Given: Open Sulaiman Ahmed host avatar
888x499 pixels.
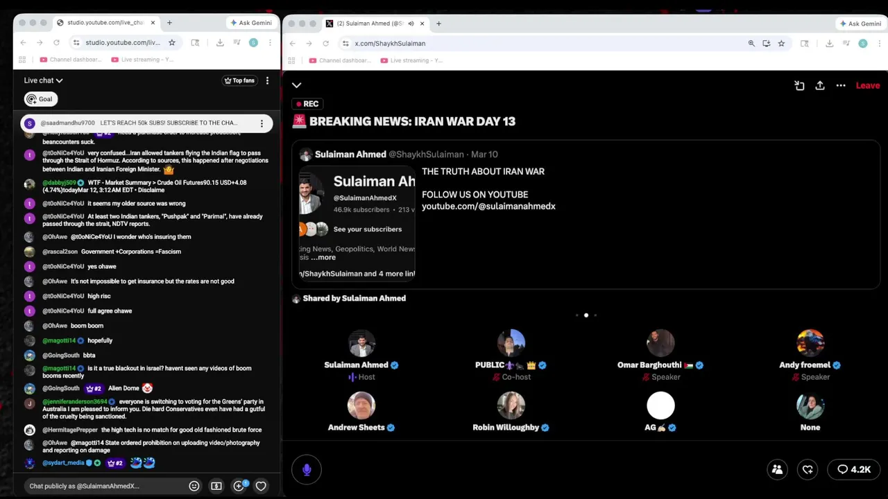Looking at the screenshot, I should pyautogui.click(x=361, y=343).
